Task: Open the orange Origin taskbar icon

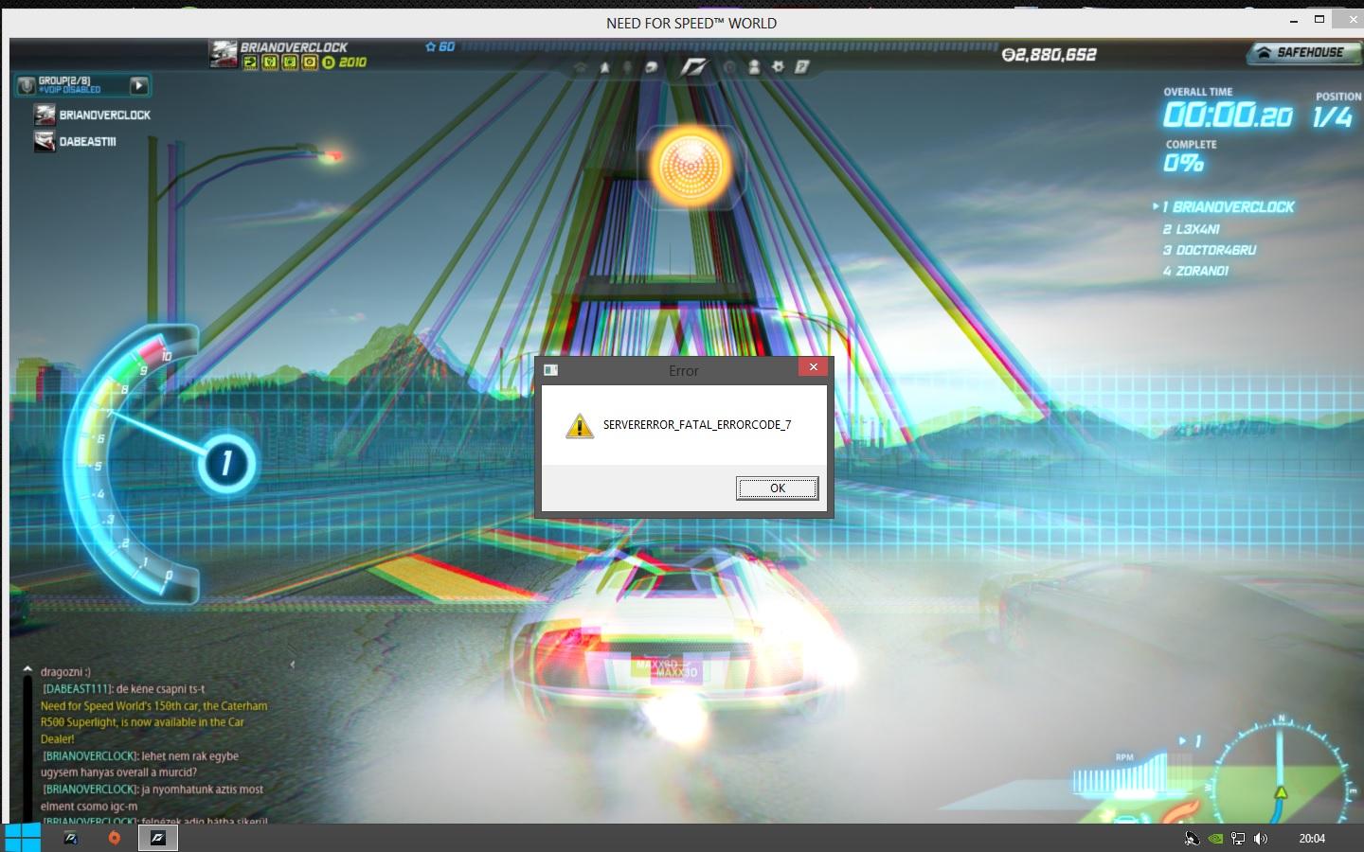Action: point(115,838)
